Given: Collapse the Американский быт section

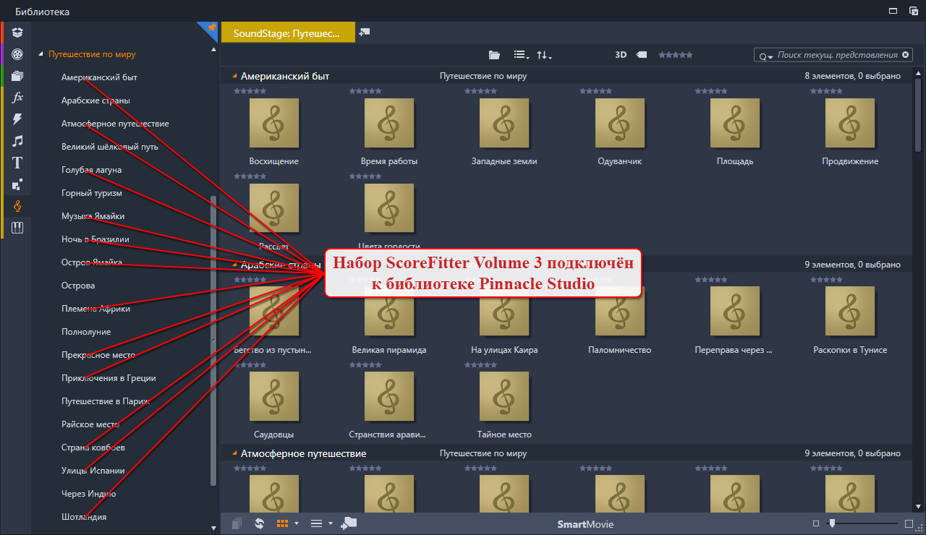Looking at the screenshot, I should [234, 75].
